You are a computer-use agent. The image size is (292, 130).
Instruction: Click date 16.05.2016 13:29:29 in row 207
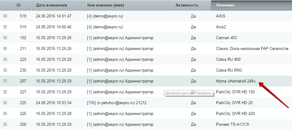point(54,81)
